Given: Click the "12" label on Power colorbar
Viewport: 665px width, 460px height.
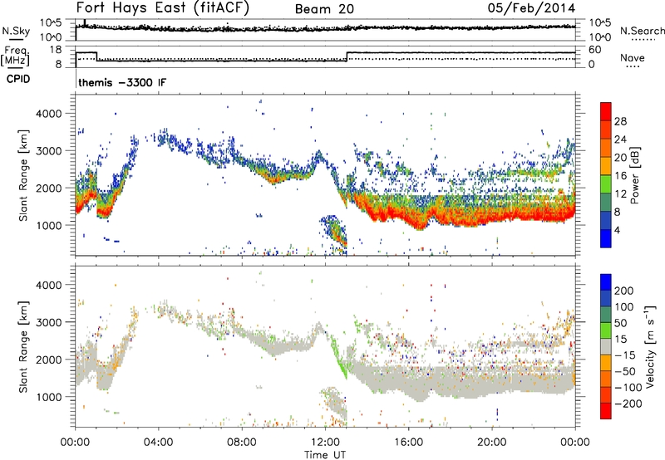Looking at the screenshot, I should 620,194.
